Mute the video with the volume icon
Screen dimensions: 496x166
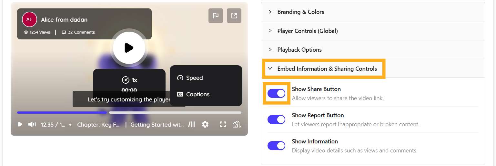pyautogui.click(x=32, y=124)
